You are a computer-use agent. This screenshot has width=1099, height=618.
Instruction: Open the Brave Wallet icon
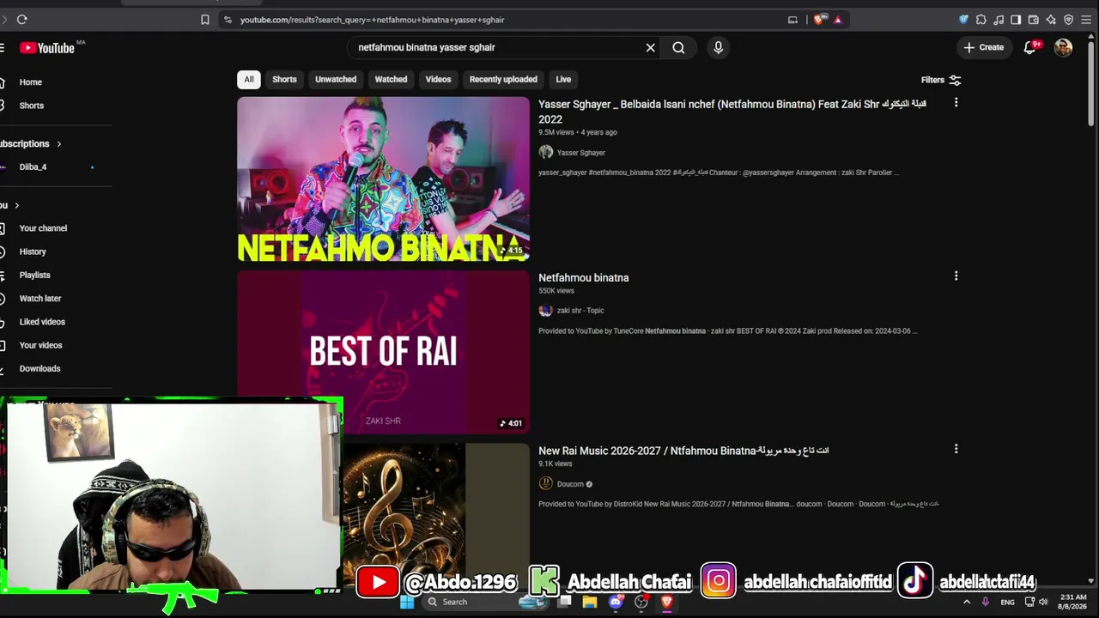click(x=1033, y=20)
